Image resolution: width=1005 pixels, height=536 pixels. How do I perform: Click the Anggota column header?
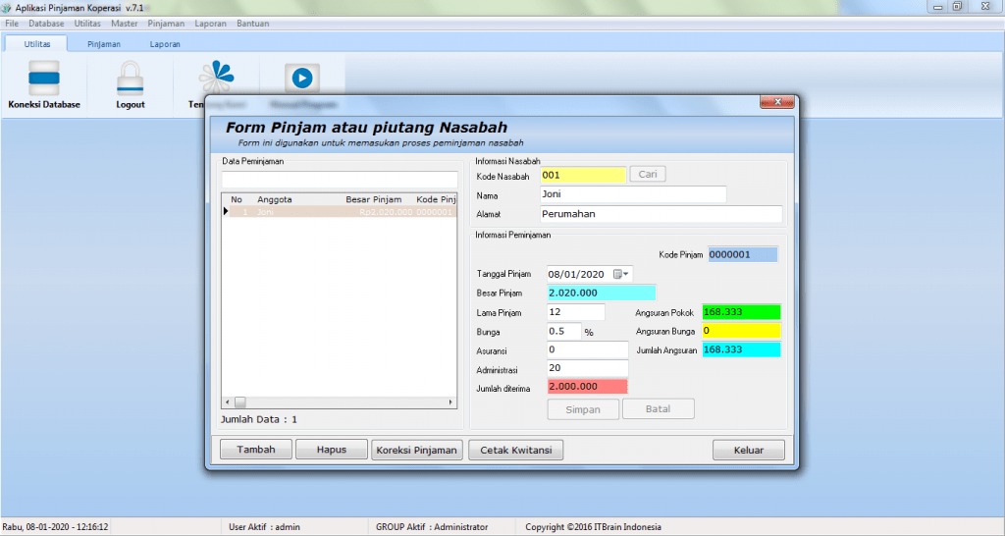pyautogui.click(x=275, y=199)
